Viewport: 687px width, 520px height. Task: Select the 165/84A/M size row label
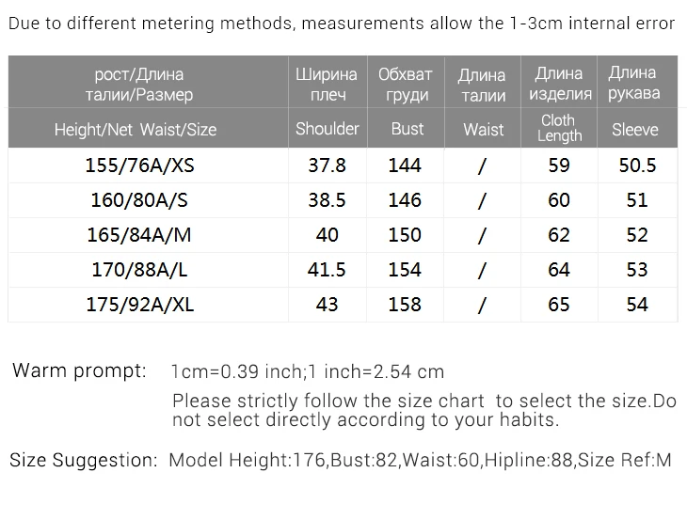pyautogui.click(x=139, y=235)
